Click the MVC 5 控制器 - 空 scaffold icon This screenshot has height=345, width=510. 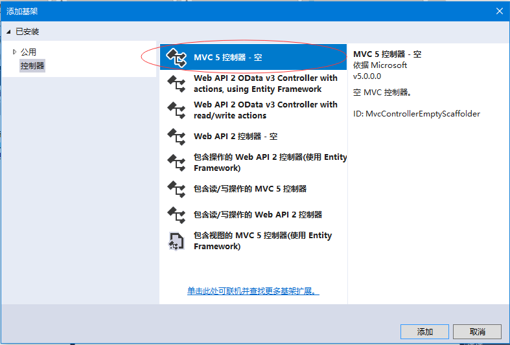click(x=176, y=58)
